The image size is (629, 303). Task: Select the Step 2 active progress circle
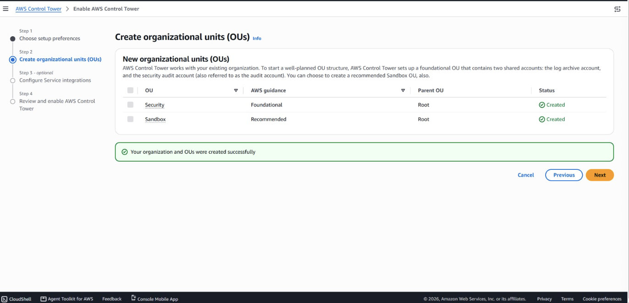13,60
